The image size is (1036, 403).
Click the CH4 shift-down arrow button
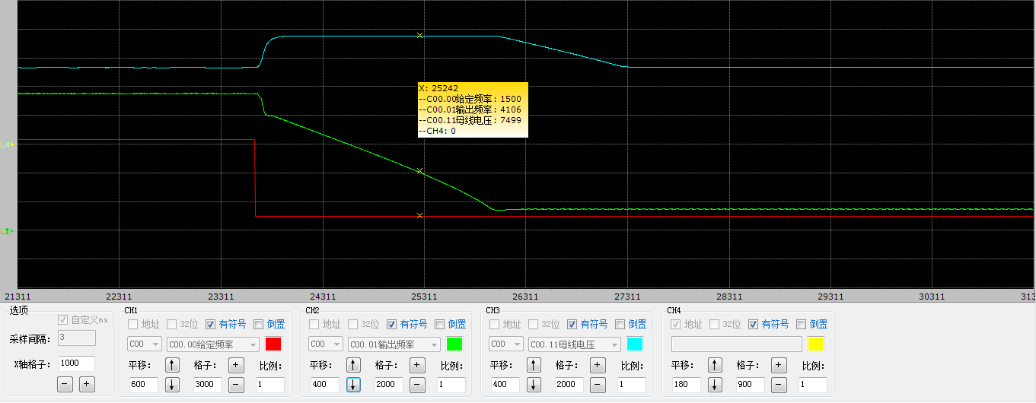tap(715, 384)
